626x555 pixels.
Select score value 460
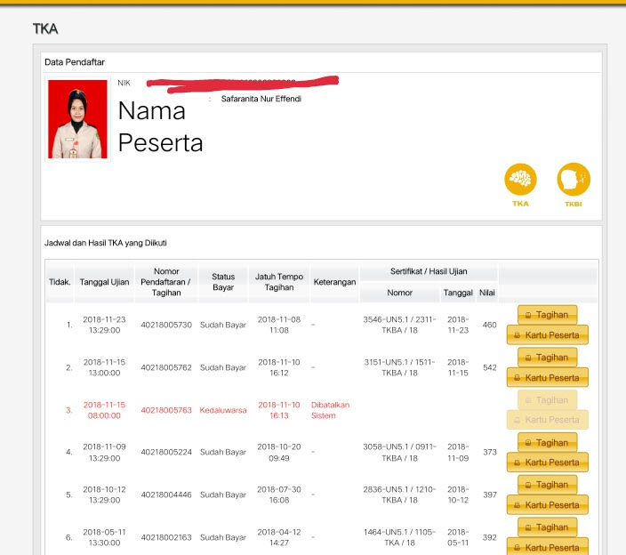click(x=489, y=325)
